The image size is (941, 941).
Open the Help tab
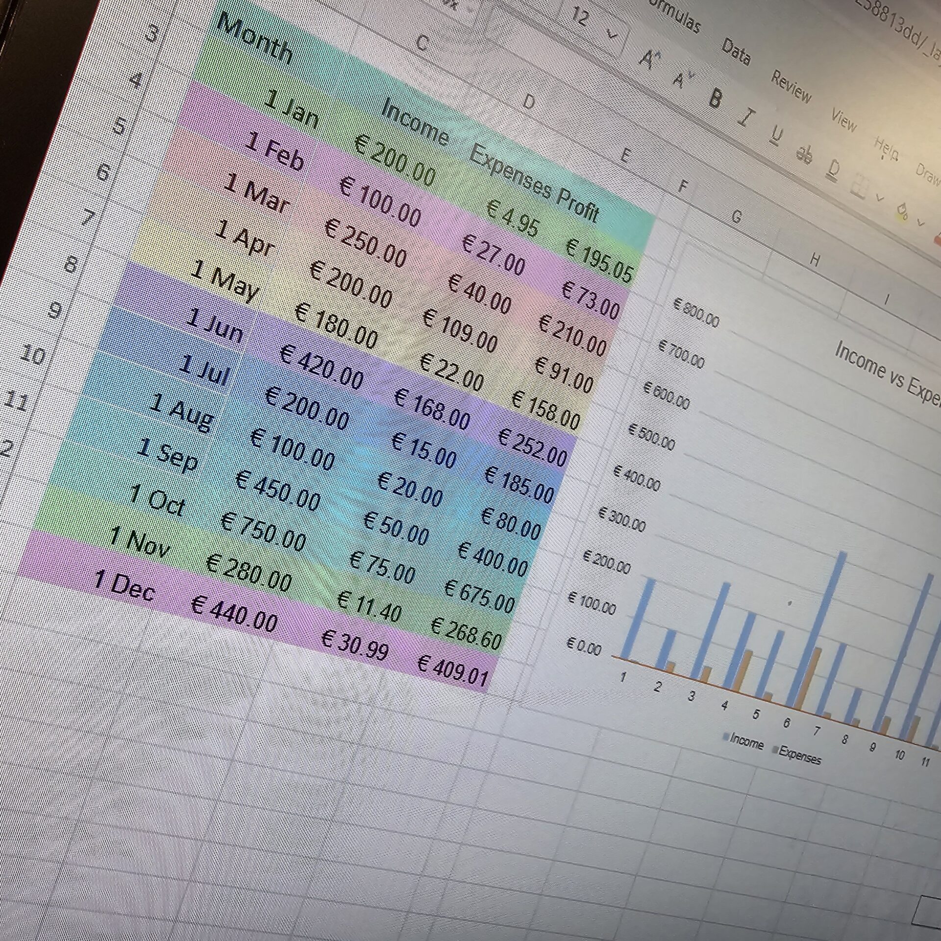point(887,148)
